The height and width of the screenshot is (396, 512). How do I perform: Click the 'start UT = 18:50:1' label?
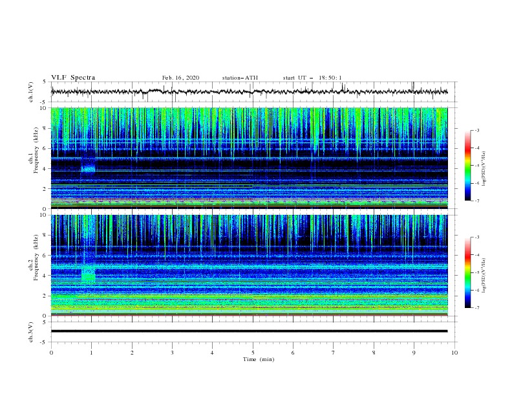[312, 78]
